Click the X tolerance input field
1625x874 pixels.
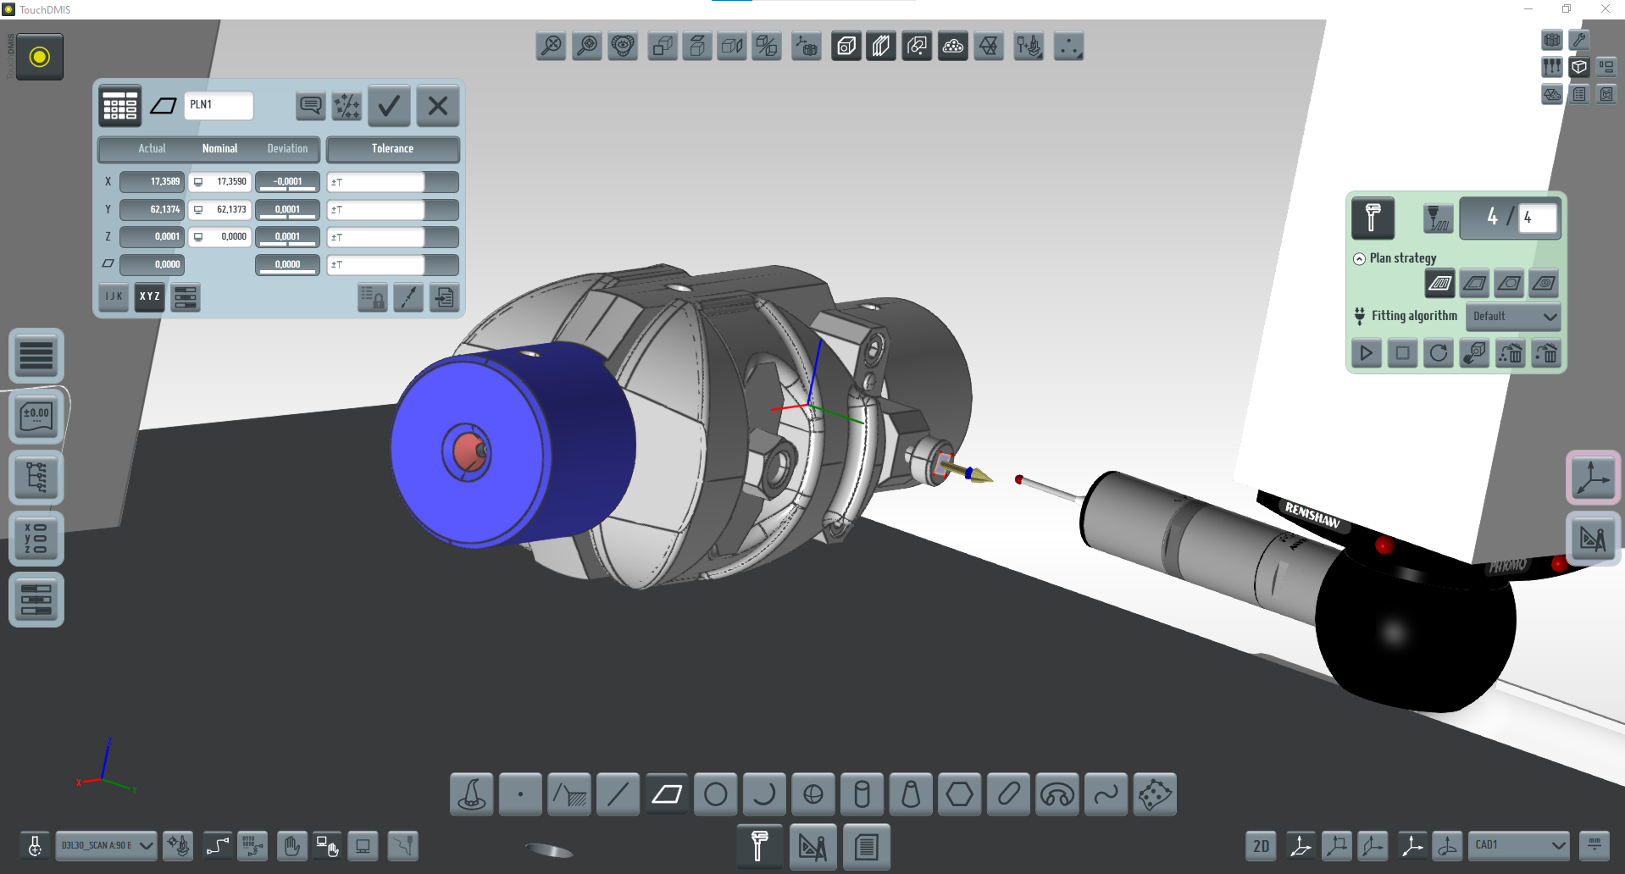(376, 182)
